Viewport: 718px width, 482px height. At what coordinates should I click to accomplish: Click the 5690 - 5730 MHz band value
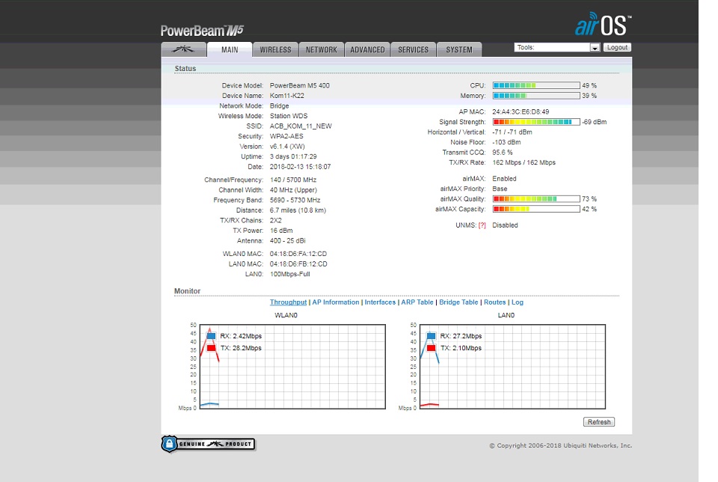coord(295,201)
